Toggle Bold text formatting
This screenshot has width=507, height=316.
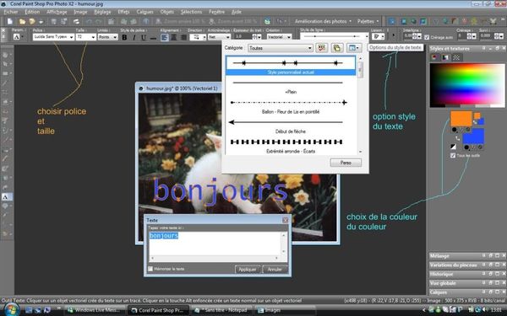124,37
